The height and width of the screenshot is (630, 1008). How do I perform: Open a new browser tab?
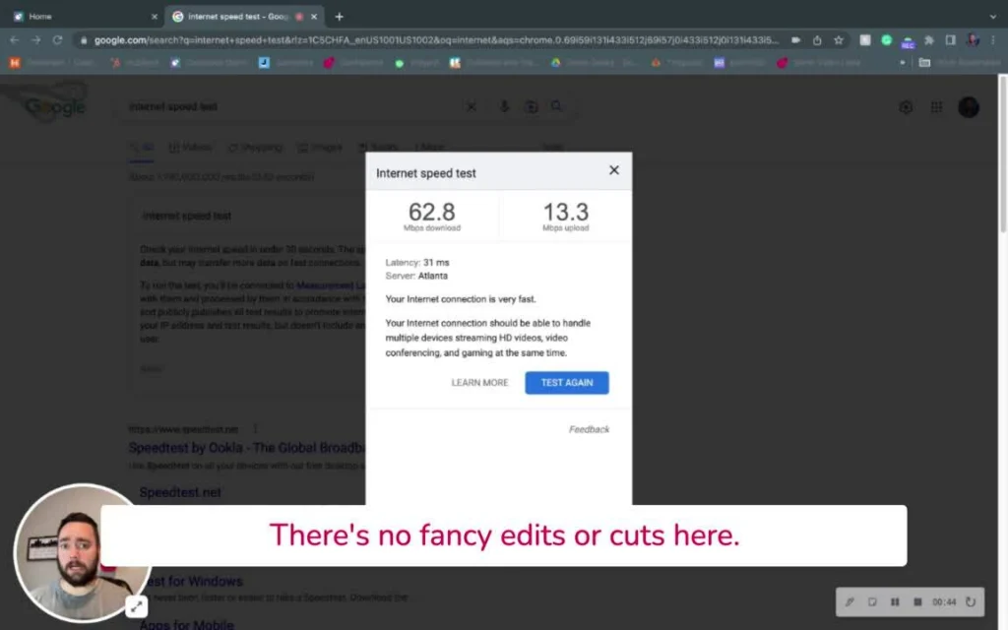340,17
